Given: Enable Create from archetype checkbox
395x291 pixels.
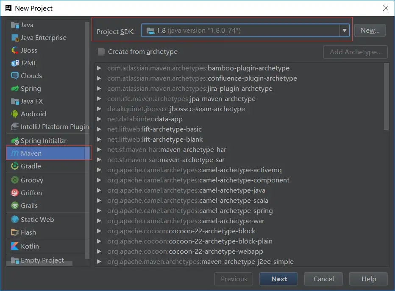Looking at the screenshot, I should click(101, 52).
